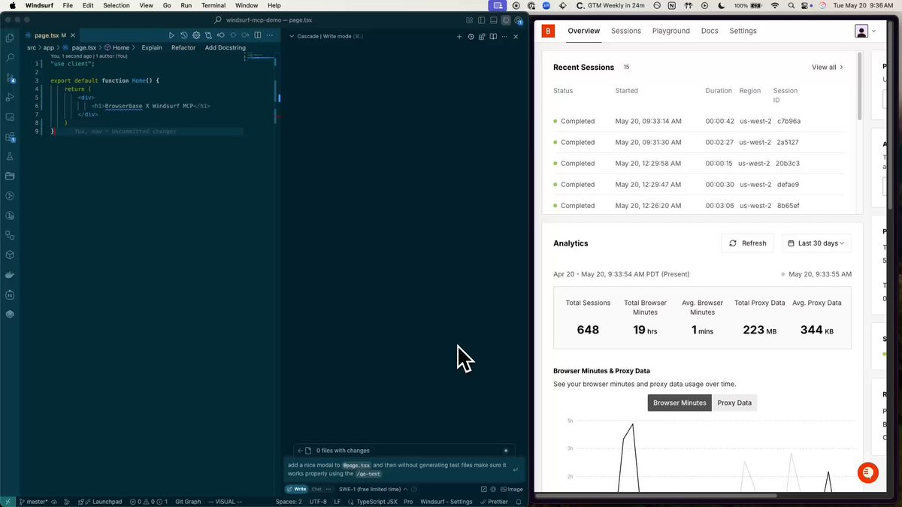Open Last 30 days range dropdown
Screen dimensions: 902x507
click(x=817, y=243)
